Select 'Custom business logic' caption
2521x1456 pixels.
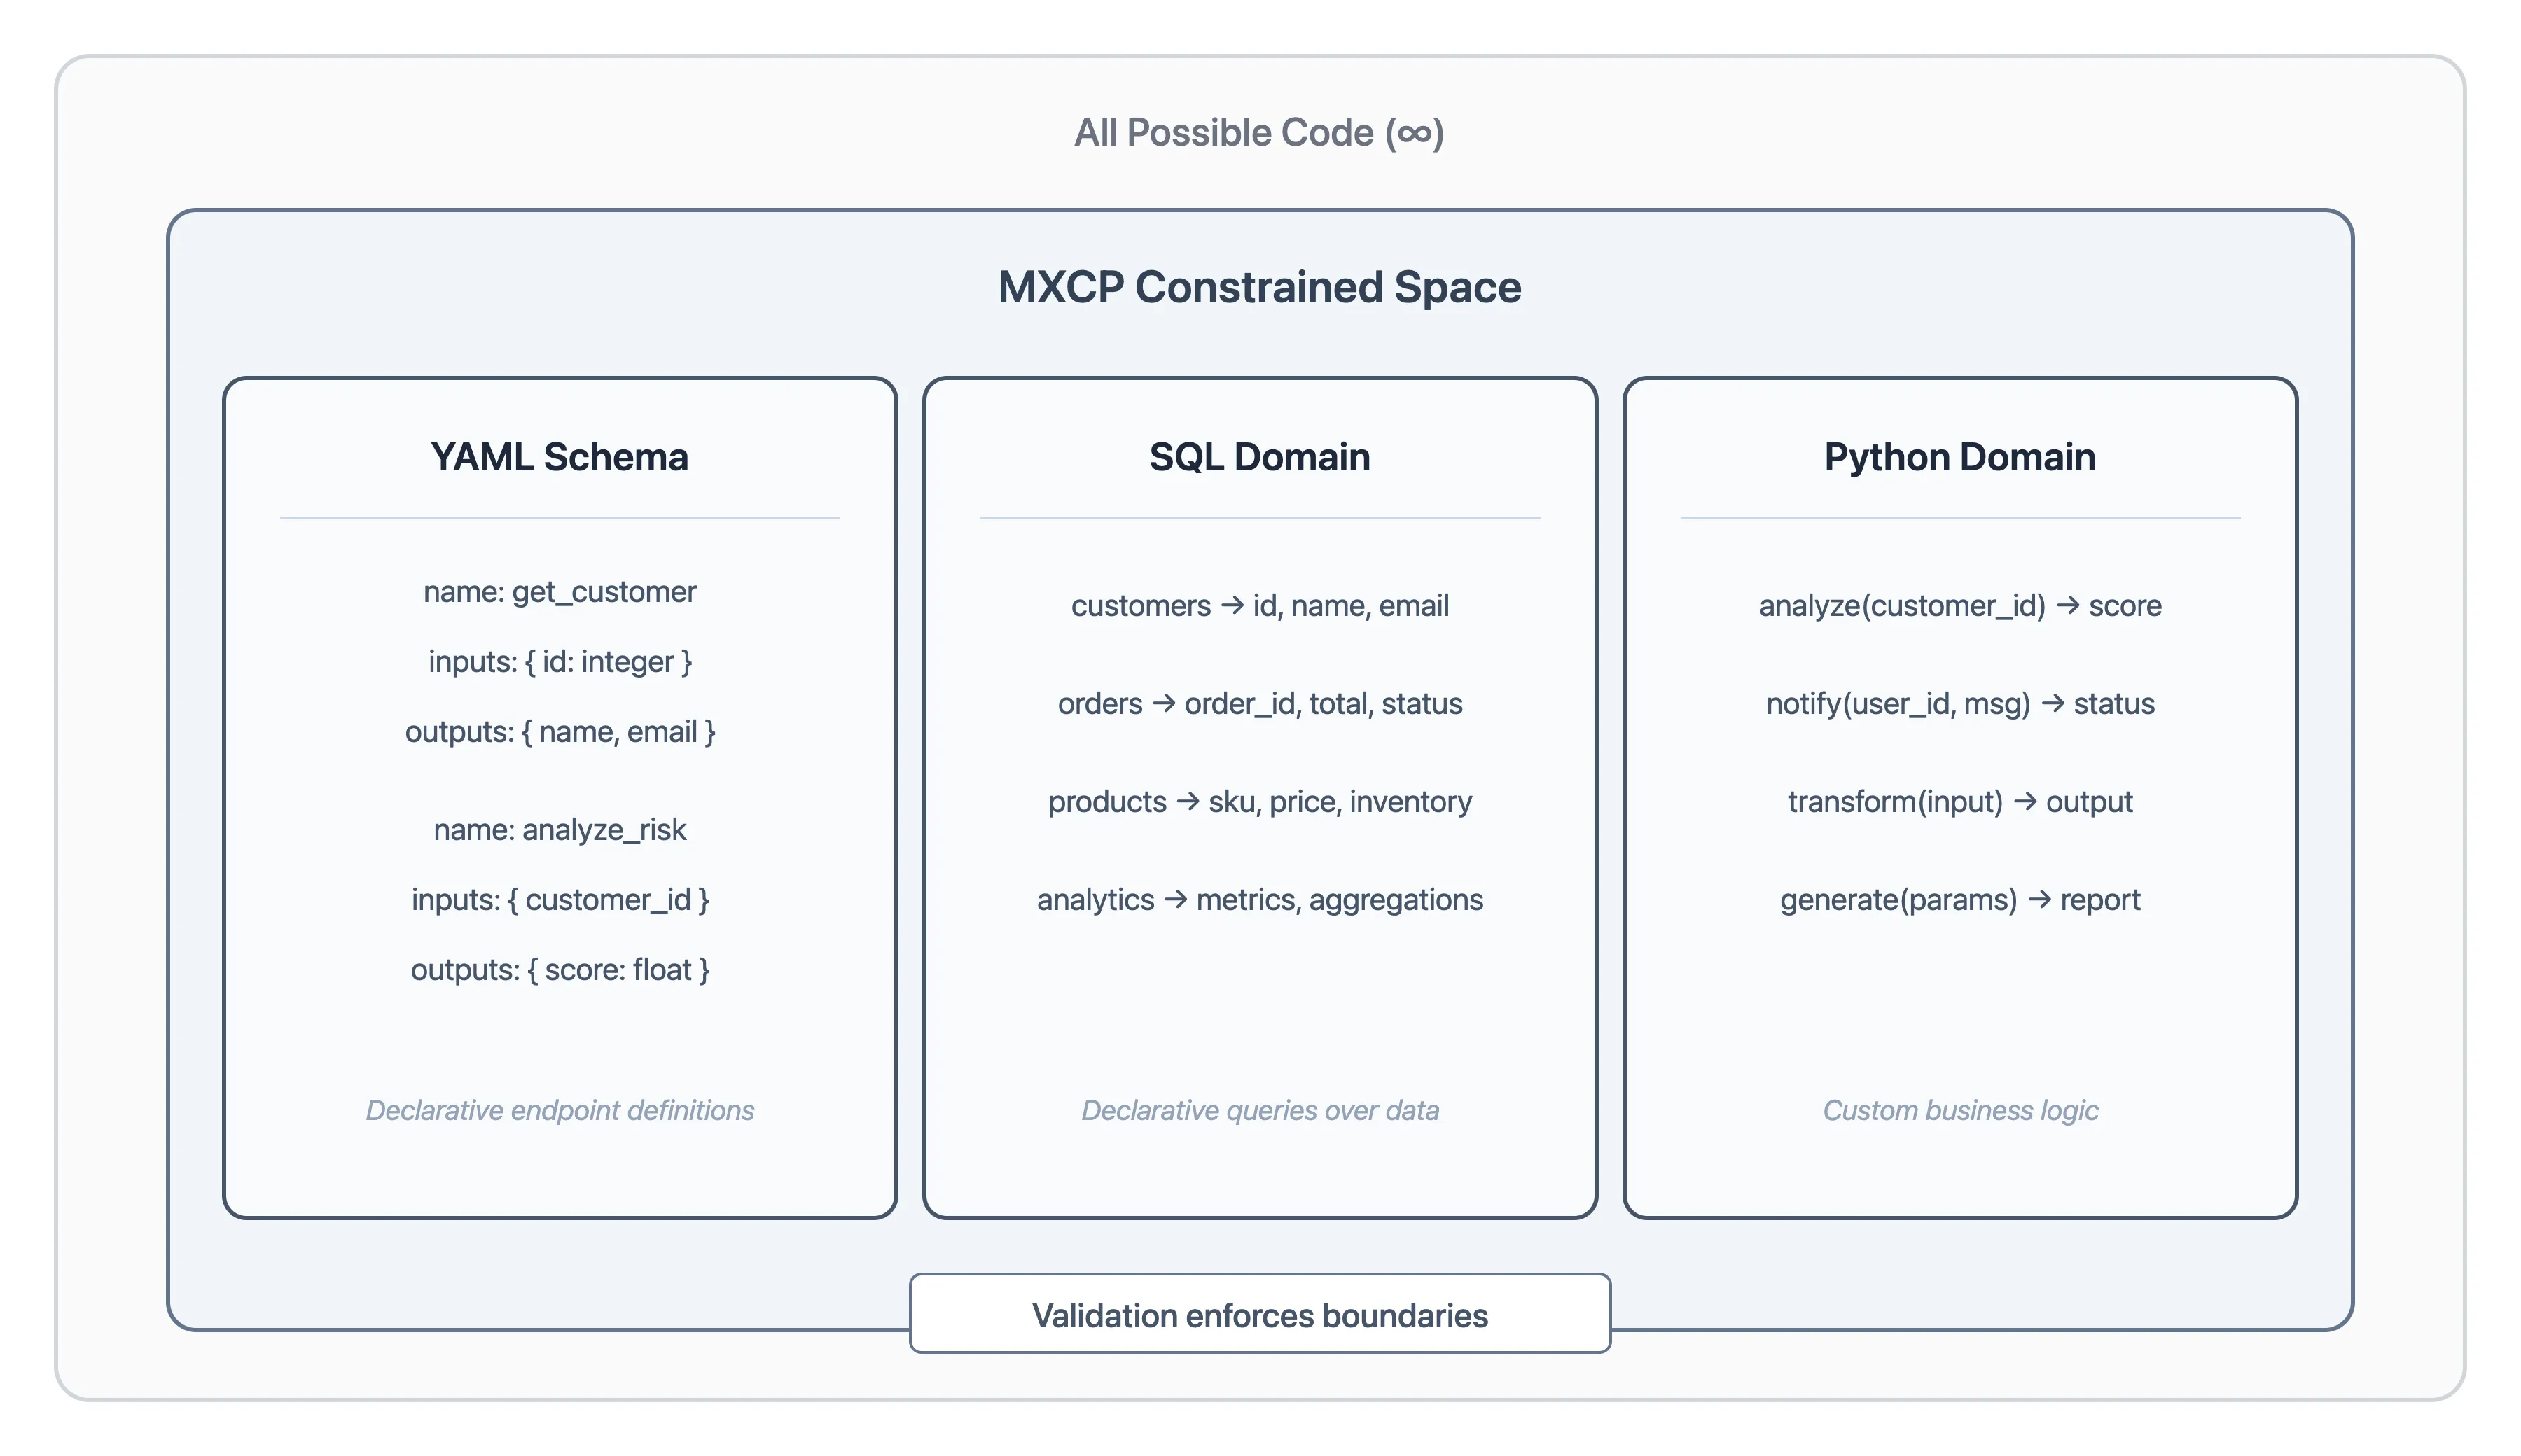1960,1110
